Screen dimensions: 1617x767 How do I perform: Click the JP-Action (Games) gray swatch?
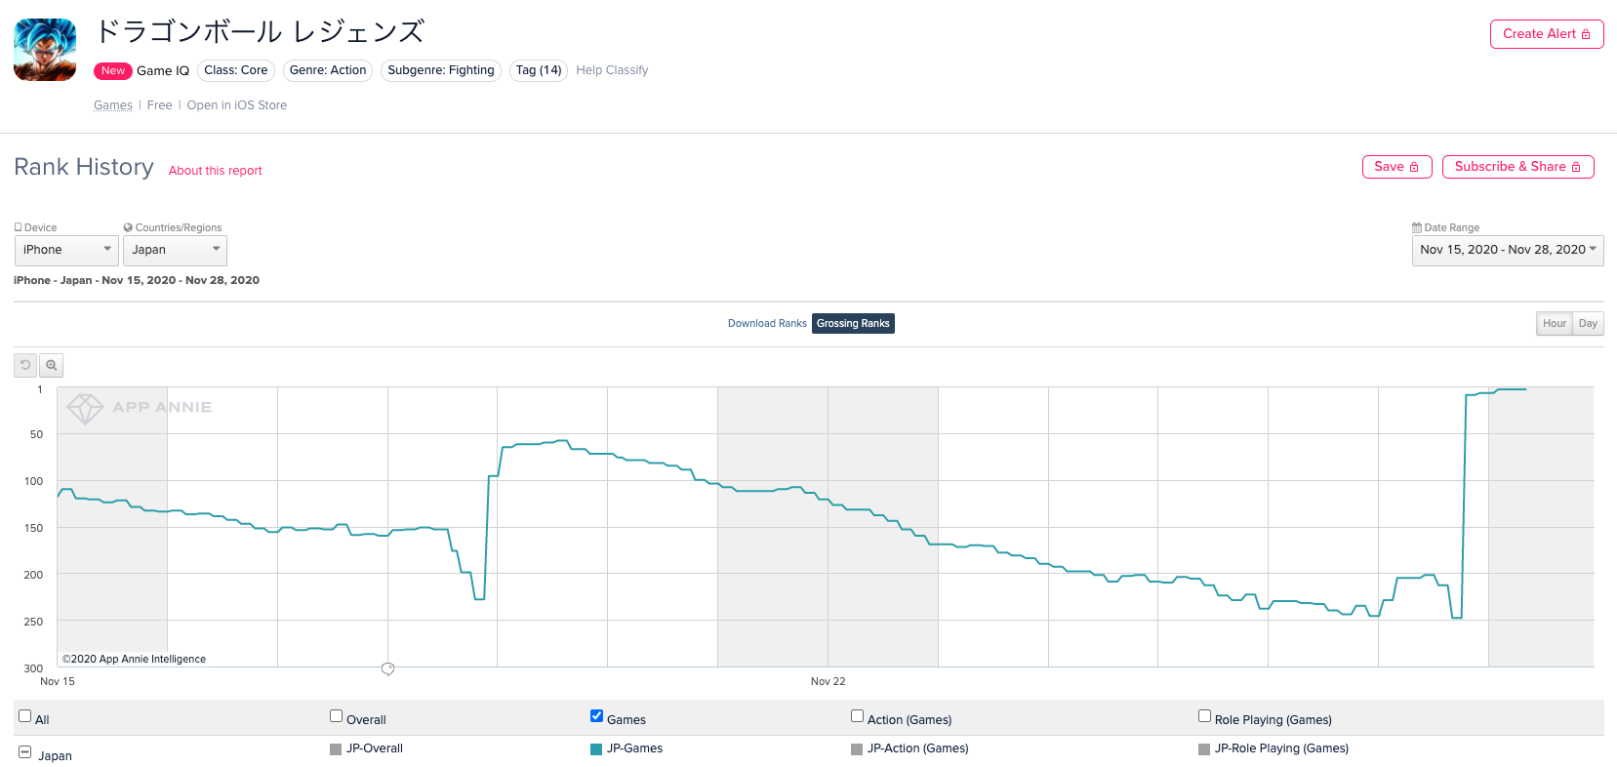pos(857,749)
